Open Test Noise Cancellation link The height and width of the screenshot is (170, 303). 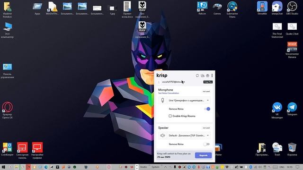coord(169,93)
